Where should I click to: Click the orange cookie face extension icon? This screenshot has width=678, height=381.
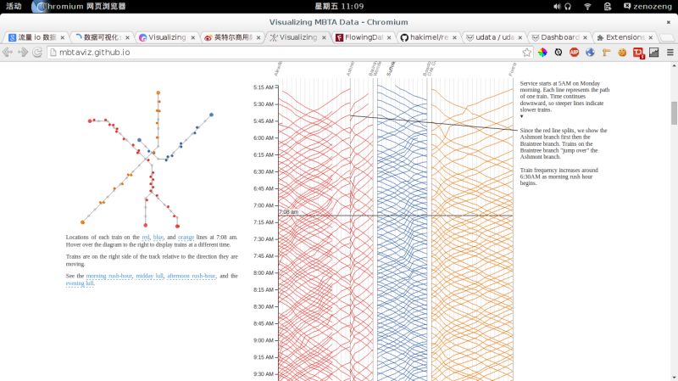click(622, 53)
